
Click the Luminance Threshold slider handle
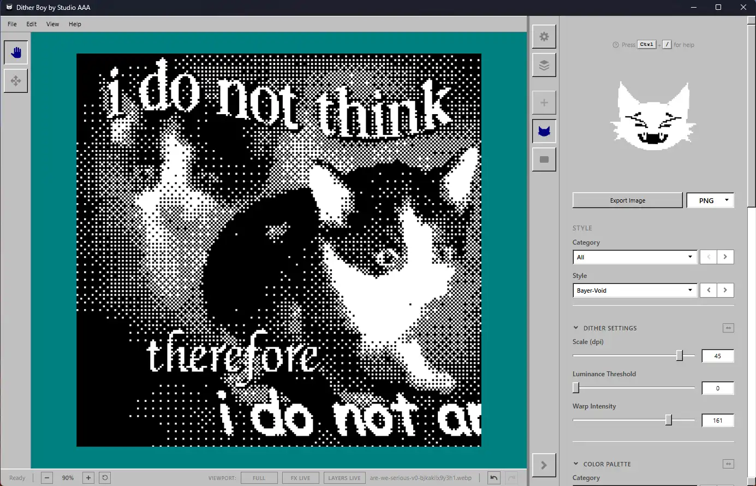(576, 388)
